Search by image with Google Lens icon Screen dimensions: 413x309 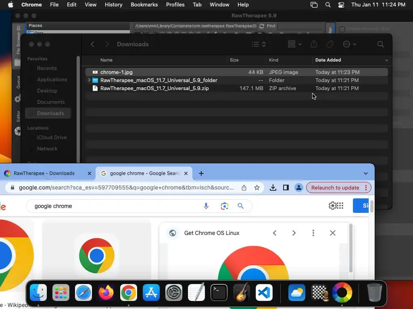[224, 206]
